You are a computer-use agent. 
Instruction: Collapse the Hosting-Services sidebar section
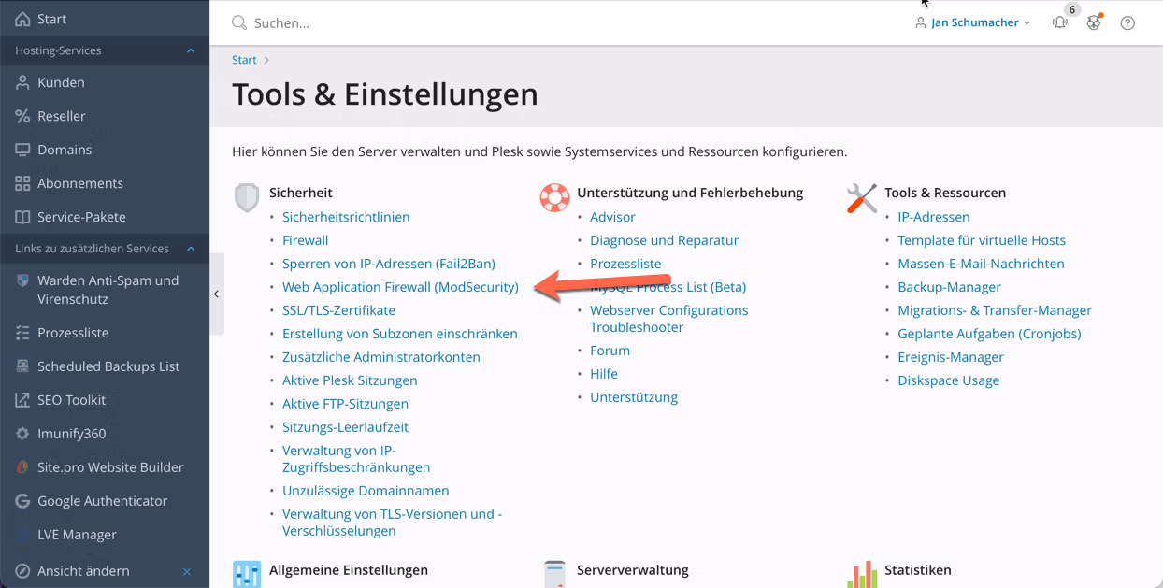191,50
